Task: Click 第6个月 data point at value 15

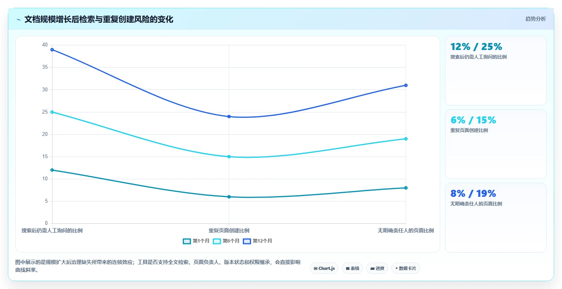Action: 229,157
